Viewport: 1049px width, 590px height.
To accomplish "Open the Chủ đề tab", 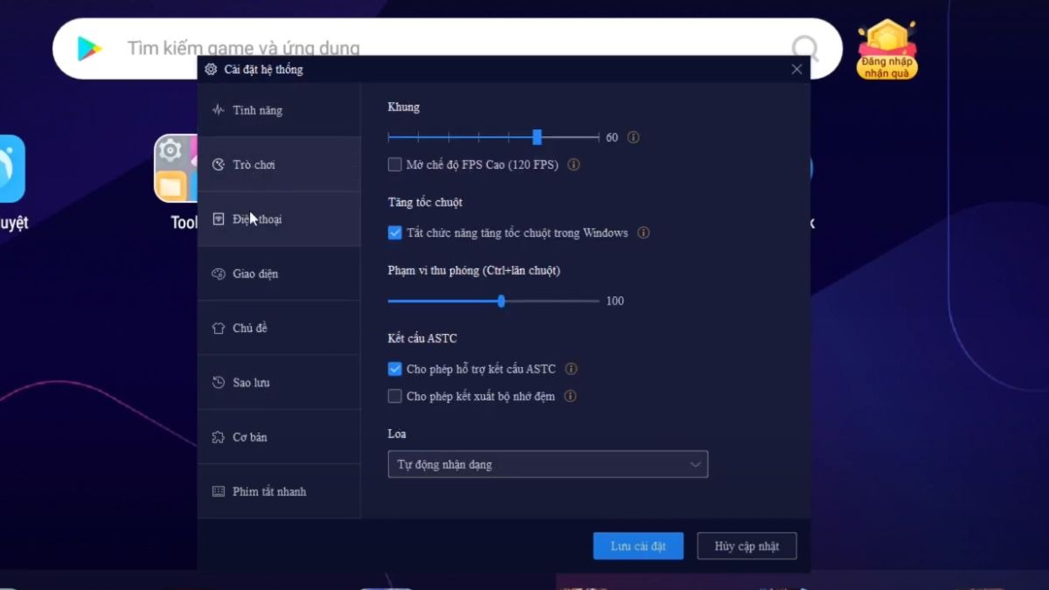I will click(279, 328).
